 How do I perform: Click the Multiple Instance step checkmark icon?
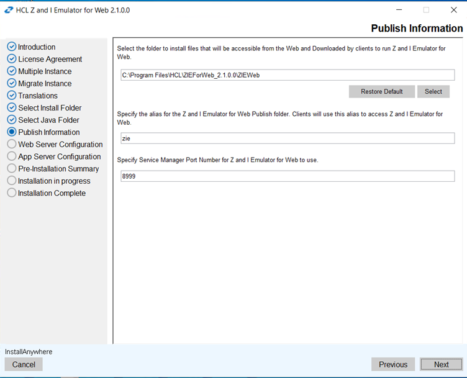coord(12,71)
